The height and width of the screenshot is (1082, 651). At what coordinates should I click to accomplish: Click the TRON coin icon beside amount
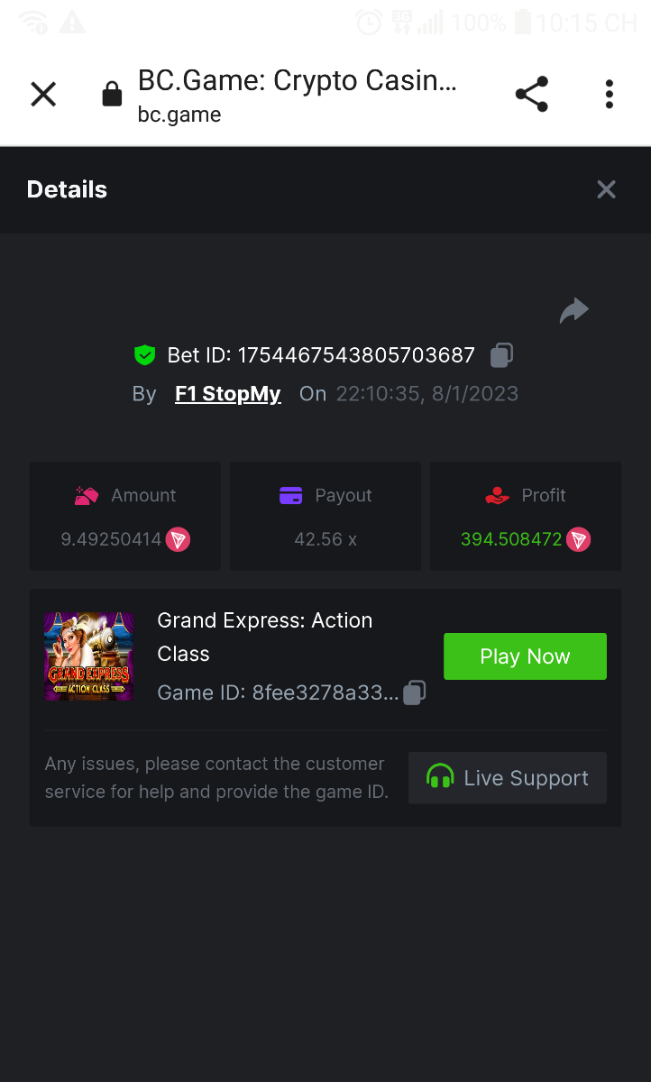178,540
